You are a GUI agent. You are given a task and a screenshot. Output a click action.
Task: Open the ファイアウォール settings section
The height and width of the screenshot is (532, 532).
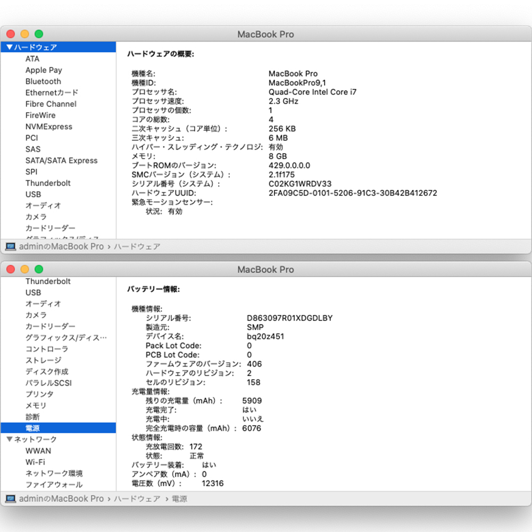54,485
